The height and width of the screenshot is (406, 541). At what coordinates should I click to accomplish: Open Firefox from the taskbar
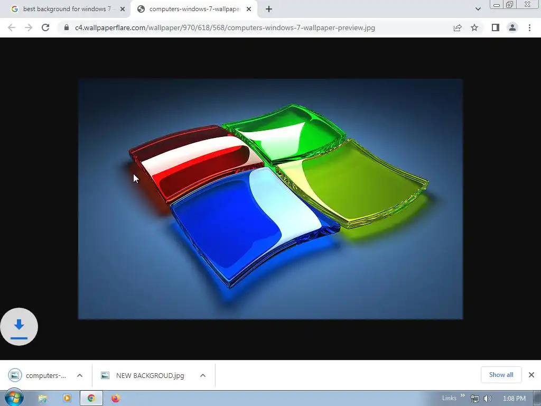[116, 399]
